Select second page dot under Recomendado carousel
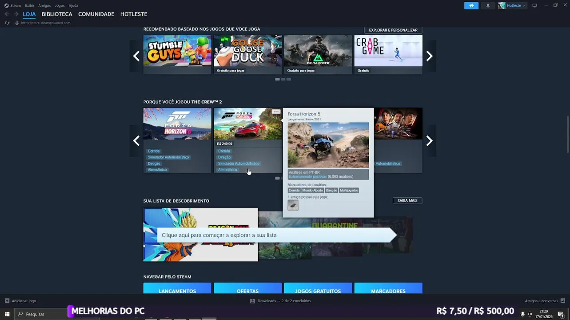The width and height of the screenshot is (570, 320). (283, 79)
